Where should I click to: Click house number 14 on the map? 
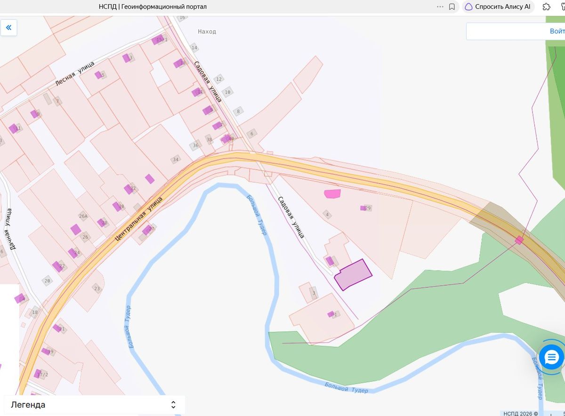[x=194, y=48]
